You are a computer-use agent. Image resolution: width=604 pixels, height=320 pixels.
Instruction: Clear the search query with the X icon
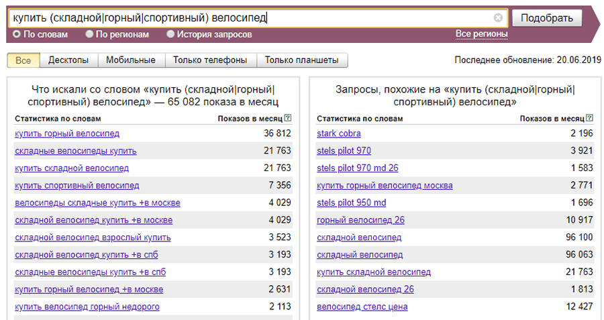(x=498, y=18)
